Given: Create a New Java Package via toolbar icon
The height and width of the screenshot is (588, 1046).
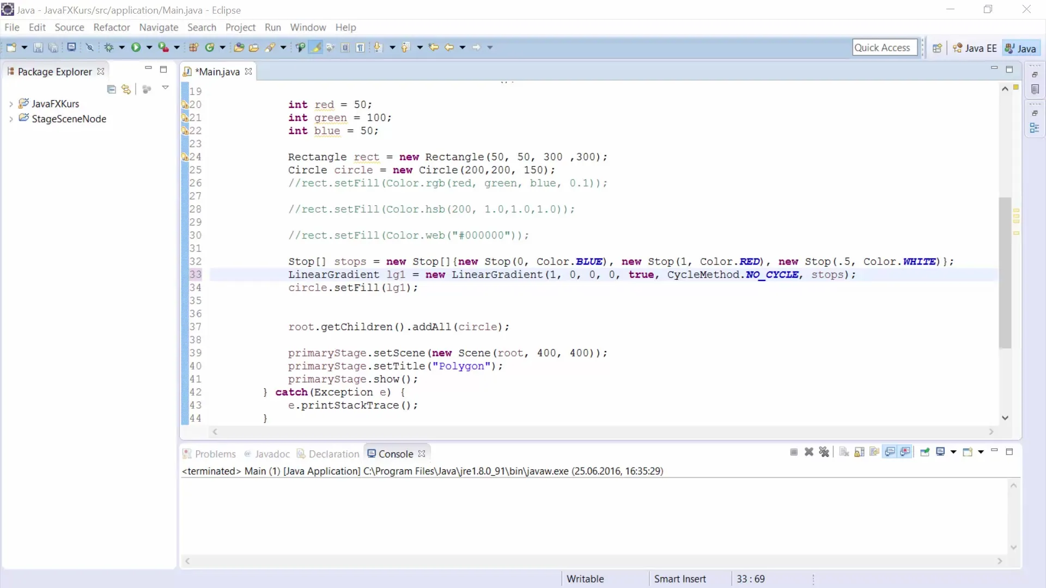Looking at the screenshot, I should click(x=193, y=48).
